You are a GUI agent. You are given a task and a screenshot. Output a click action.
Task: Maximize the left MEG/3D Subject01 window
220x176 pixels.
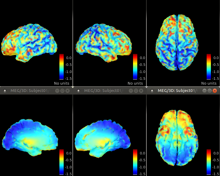click(63, 91)
